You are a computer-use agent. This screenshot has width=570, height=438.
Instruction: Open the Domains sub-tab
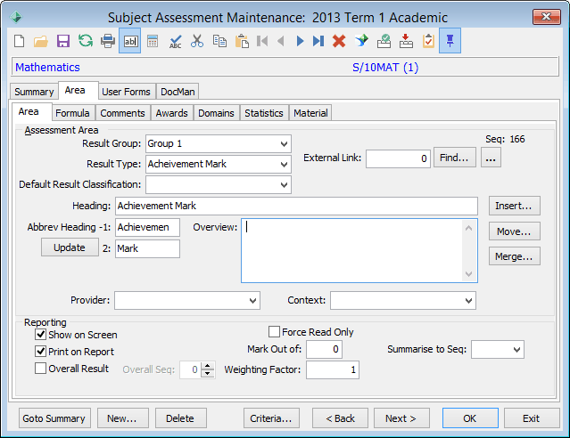(x=216, y=113)
